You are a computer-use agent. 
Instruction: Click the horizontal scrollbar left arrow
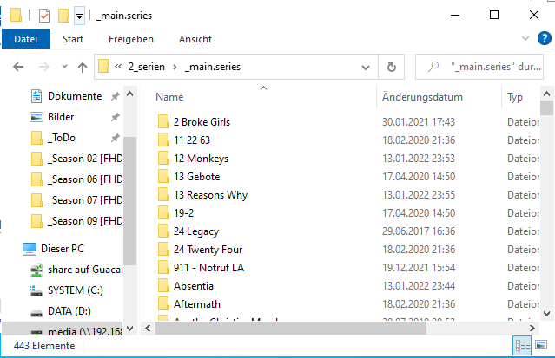coord(148,329)
